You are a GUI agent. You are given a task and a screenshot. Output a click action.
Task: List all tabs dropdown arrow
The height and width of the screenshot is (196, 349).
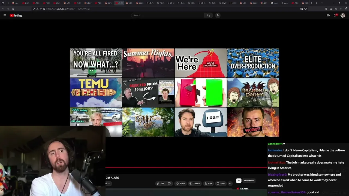click(x=322, y=3)
